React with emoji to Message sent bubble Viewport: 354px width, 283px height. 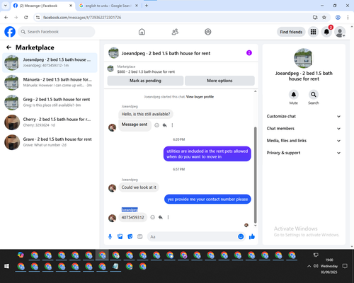click(x=156, y=125)
